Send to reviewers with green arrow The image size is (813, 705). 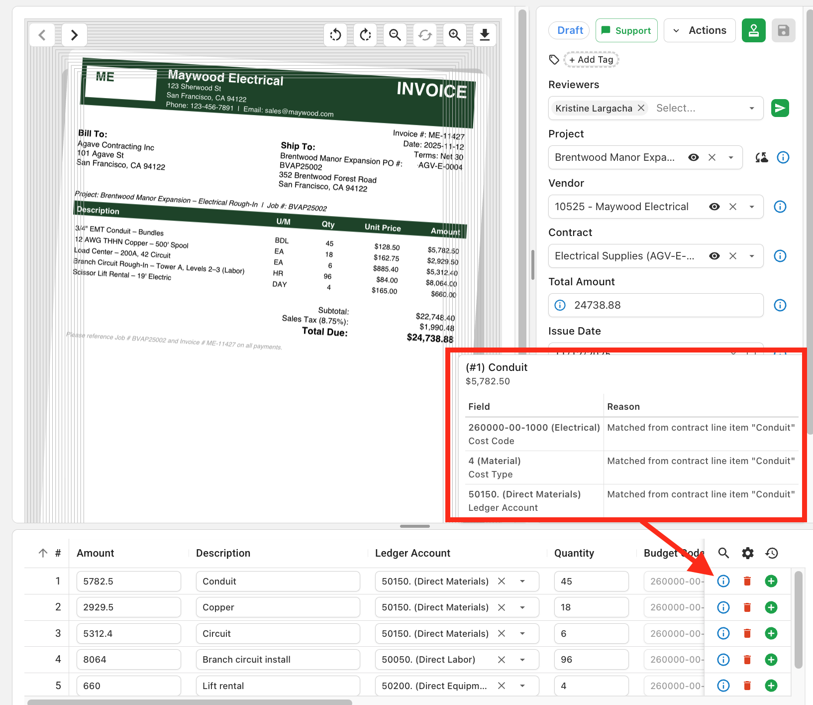(780, 108)
